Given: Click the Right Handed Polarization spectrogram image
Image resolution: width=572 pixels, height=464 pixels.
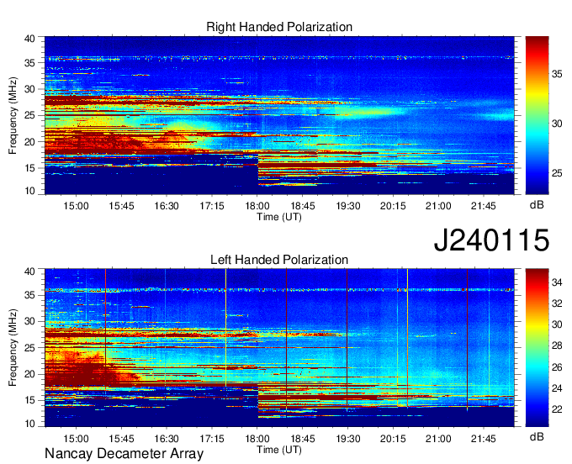Looking at the screenshot, I should tap(279, 115).
